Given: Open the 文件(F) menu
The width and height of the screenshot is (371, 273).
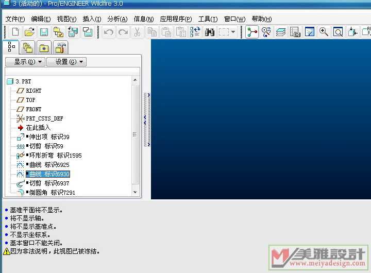Looking at the screenshot, I should [15, 19].
